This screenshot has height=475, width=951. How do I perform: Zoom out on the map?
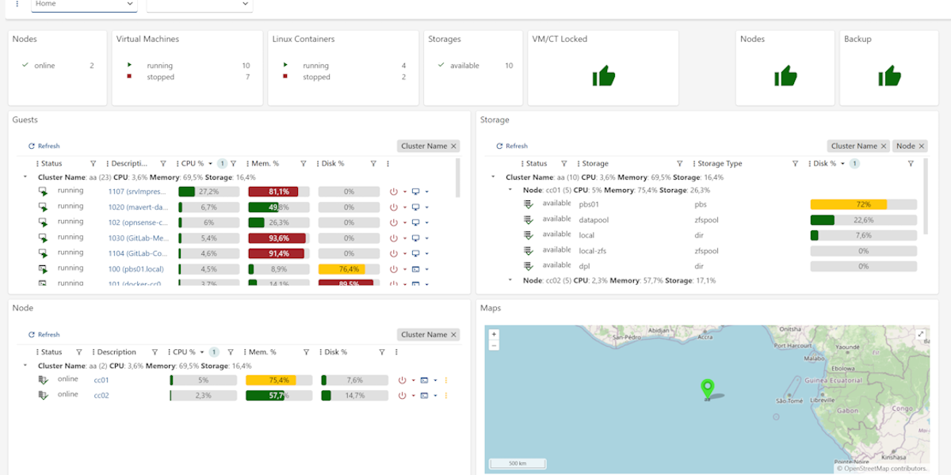[x=494, y=345]
